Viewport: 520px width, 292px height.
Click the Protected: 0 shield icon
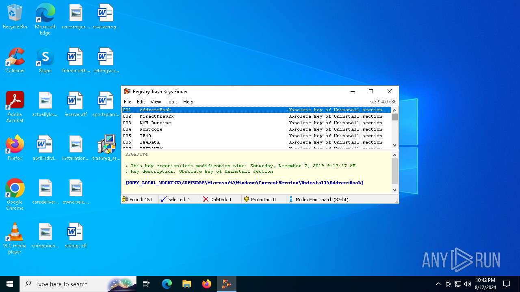246,200
